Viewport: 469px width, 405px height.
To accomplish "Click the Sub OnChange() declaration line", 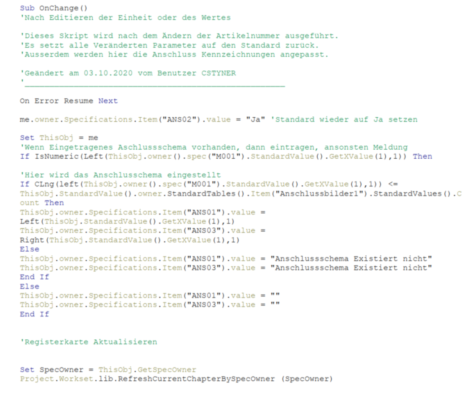I will 54,8.
